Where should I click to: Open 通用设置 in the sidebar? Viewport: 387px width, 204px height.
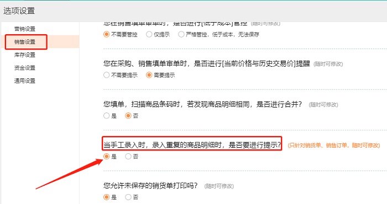tap(25, 81)
